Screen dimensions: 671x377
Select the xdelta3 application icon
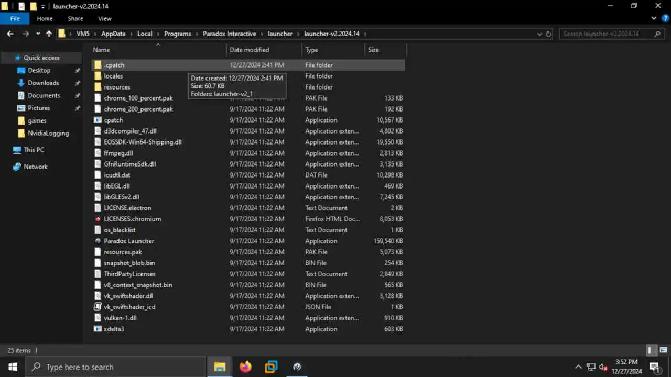click(98, 329)
